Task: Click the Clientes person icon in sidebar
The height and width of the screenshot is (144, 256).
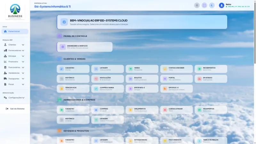Action: (5, 45)
